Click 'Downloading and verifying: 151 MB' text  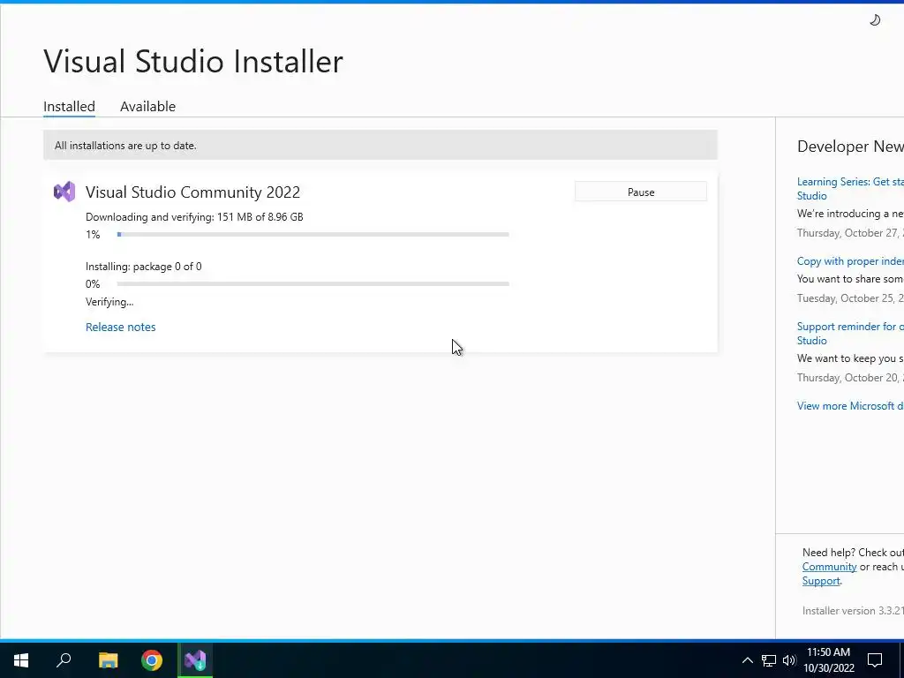pyautogui.click(x=194, y=217)
